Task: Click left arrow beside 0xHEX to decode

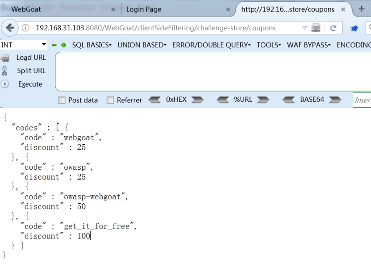Action: tap(155, 100)
